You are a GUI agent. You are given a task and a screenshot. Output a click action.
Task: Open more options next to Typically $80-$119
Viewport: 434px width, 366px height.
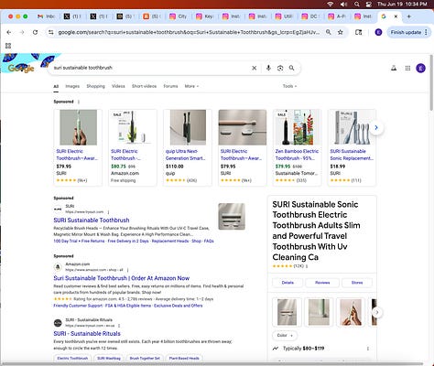(368, 349)
